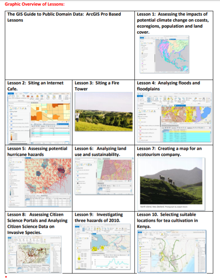Click the Lesson 5 hurricane hazards title
The height and width of the screenshot is (279, 220).
point(37,151)
